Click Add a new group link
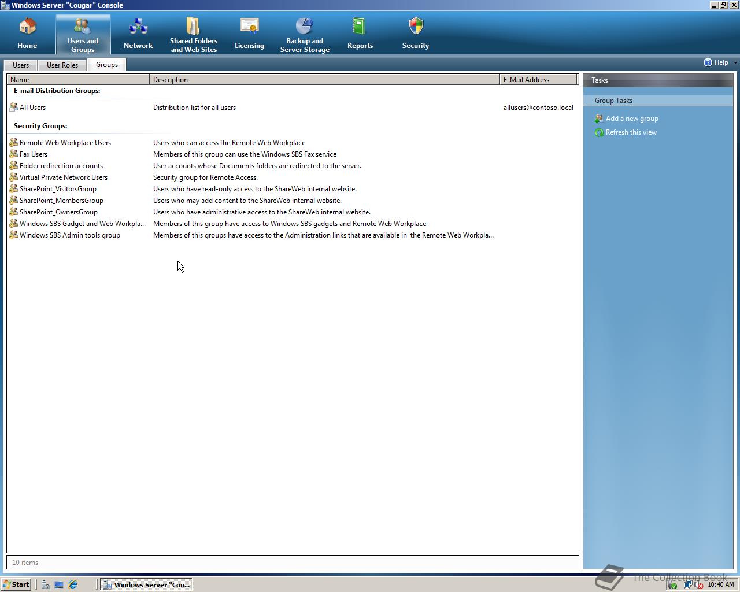This screenshot has width=740, height=592. tap(632, 119)
